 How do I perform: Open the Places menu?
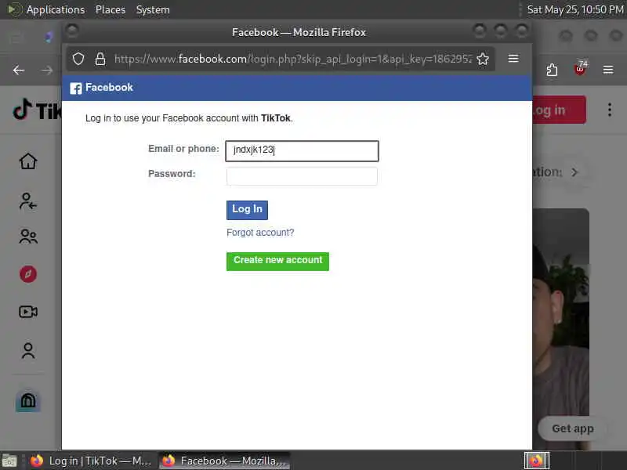coord(111,9)
